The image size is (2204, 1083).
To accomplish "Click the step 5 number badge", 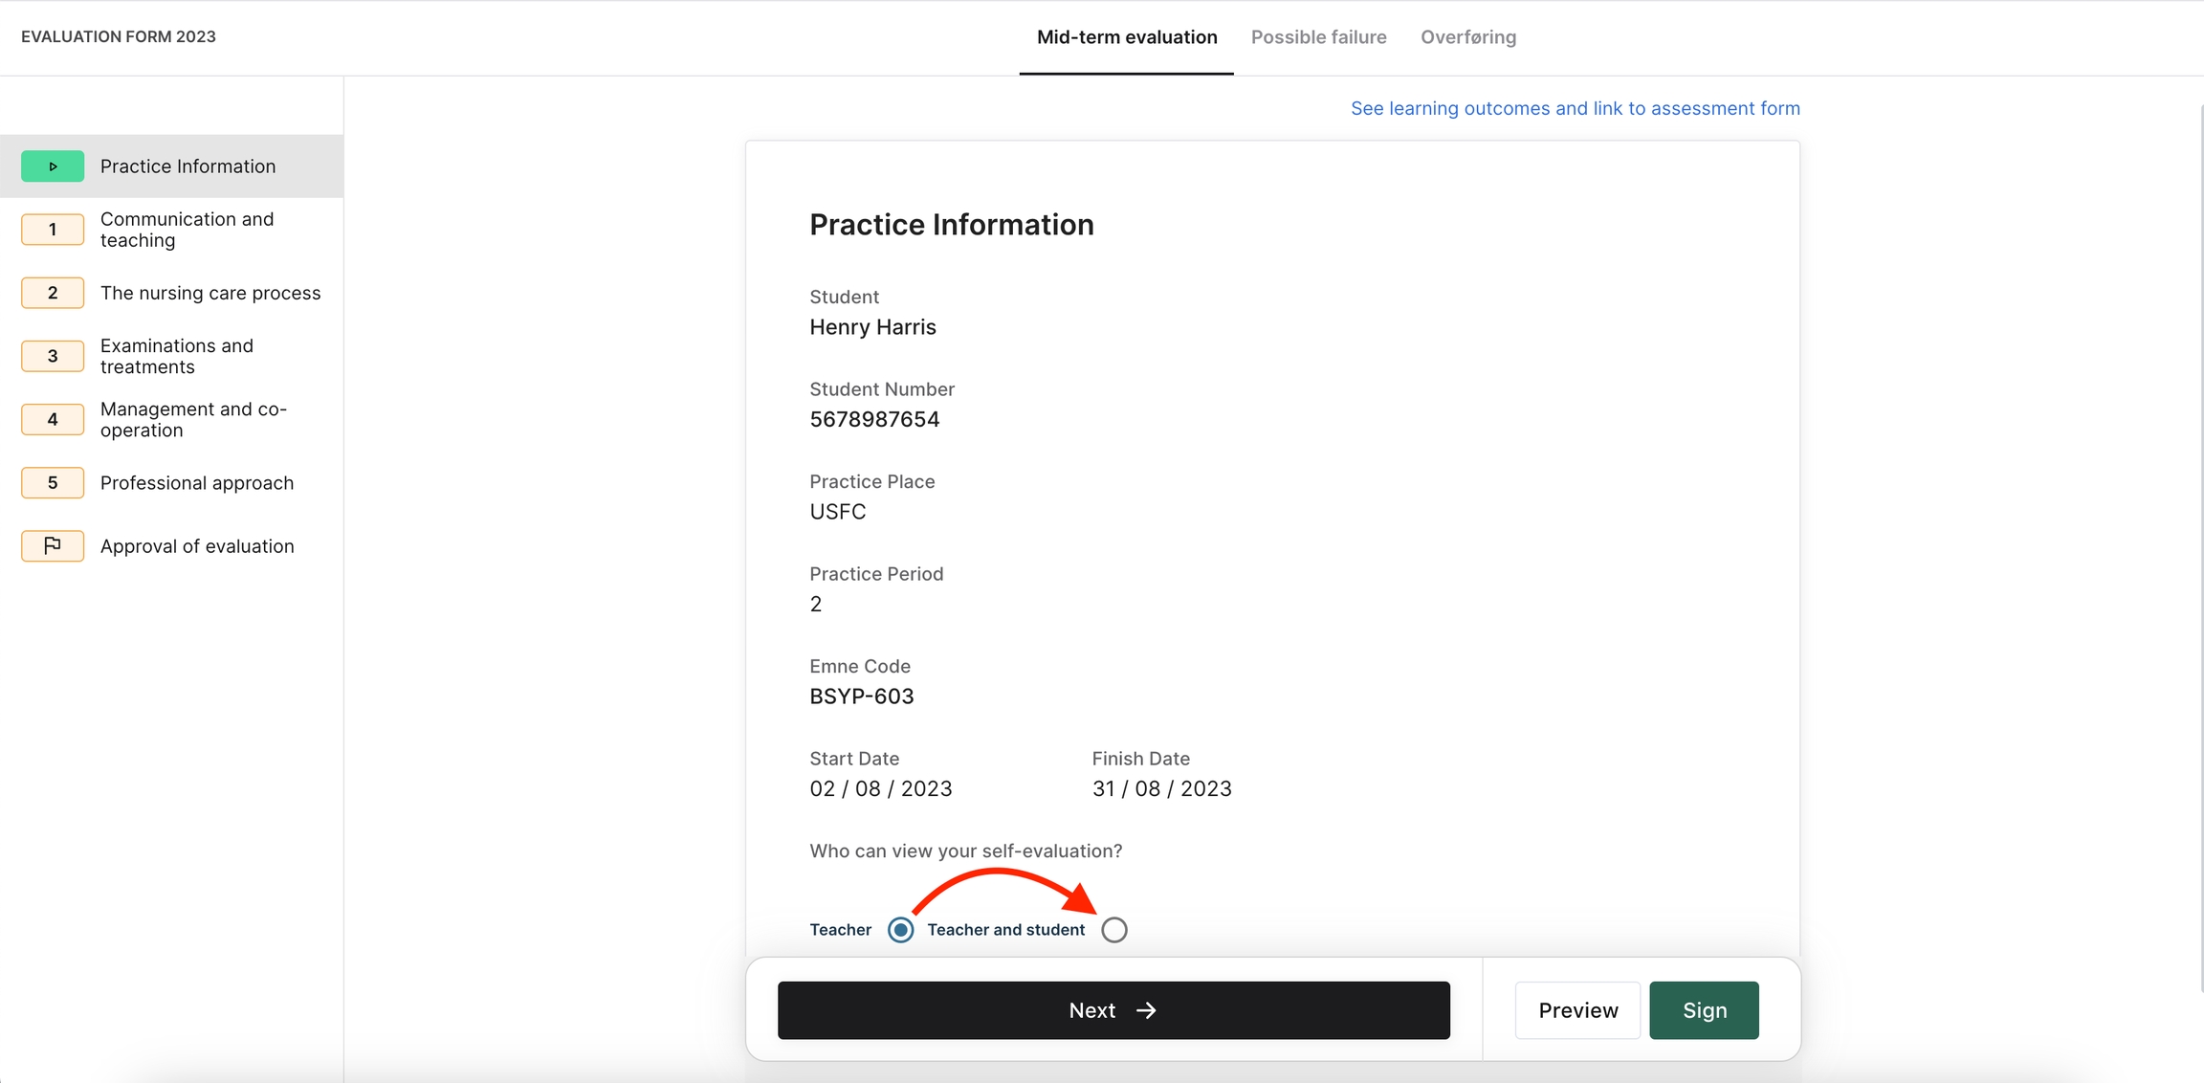I will tap(53, 483).
